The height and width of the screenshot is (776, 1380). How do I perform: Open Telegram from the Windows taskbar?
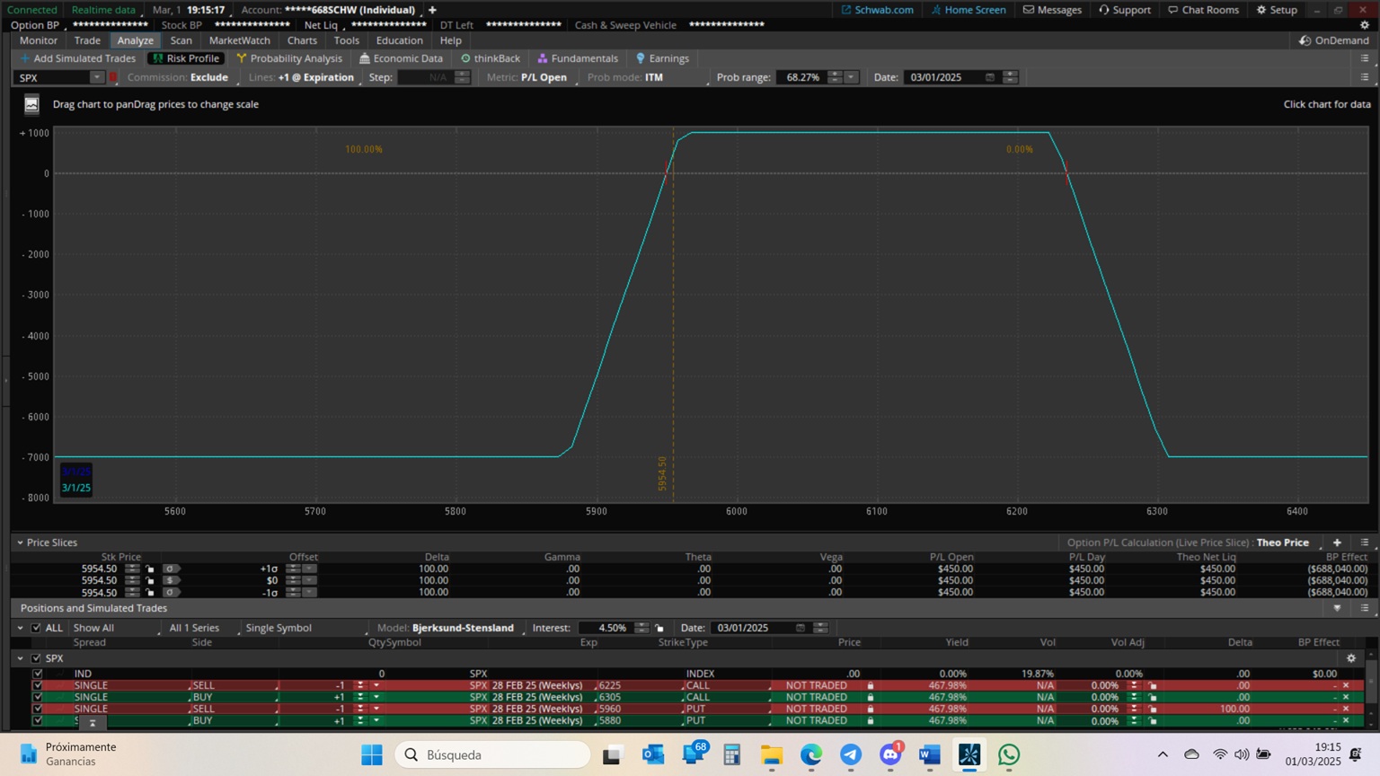[850, 754]
